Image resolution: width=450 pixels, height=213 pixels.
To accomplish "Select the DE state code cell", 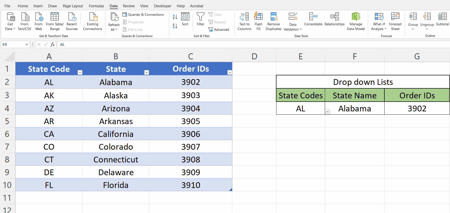I will point(49,172).
